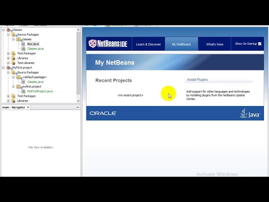Click the NetBeans IDE logo
Image resolution: width=269 pixels, height=202 pixels.
108,44
